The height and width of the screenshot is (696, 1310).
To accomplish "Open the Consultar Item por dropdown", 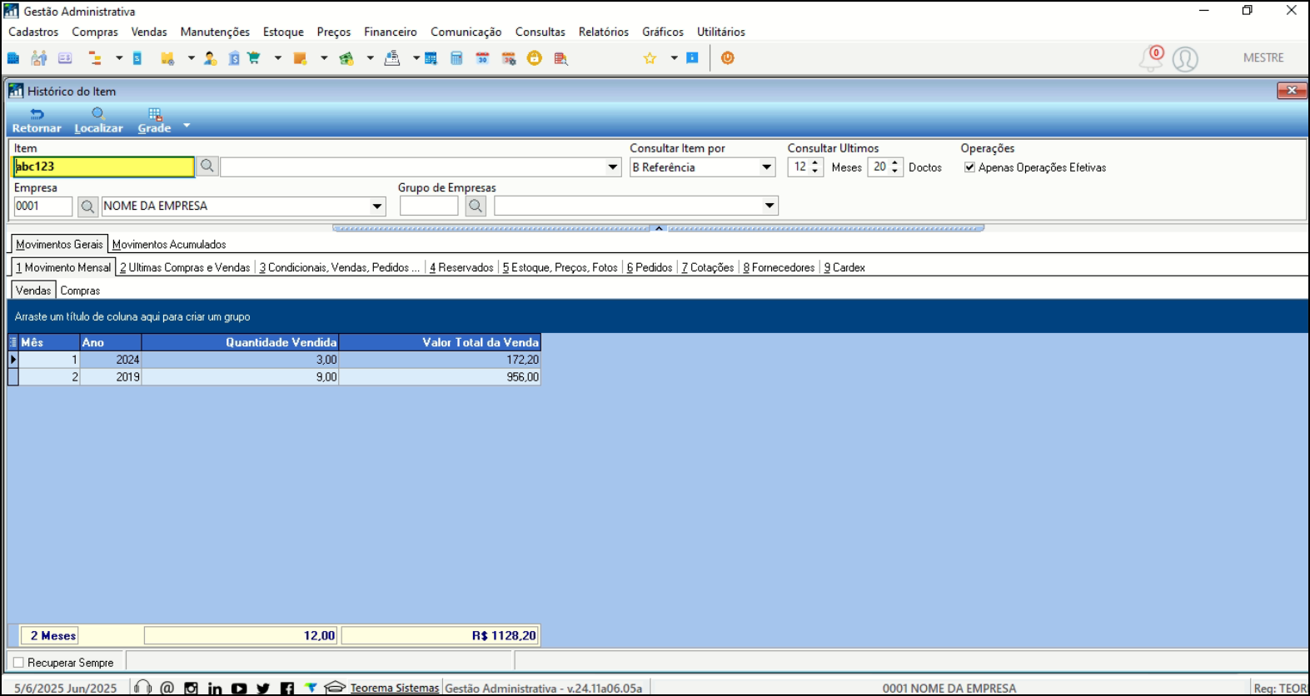I will pos(767,167).
